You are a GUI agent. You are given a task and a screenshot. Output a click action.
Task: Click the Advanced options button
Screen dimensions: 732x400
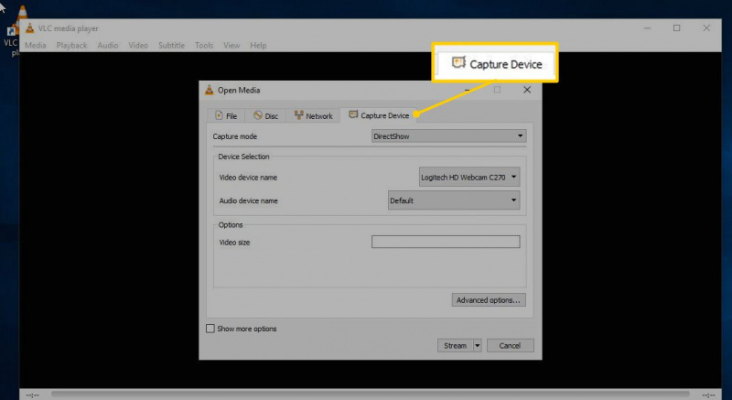tap(489, 300)
